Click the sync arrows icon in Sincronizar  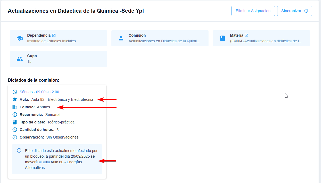[306, 11]
